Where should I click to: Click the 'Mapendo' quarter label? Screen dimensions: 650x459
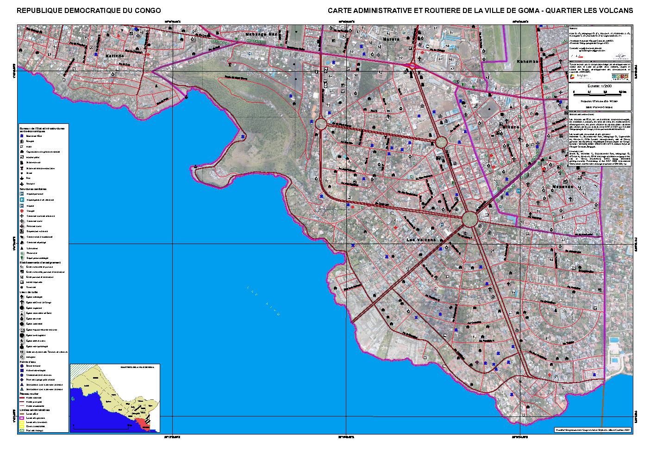(x=562, y=187)
